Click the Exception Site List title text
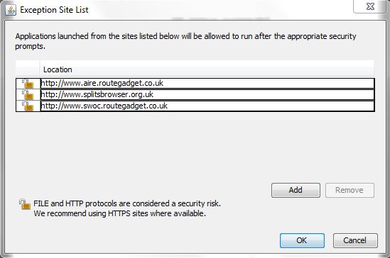The image size is (390, 258). click(x=54, y=10)
